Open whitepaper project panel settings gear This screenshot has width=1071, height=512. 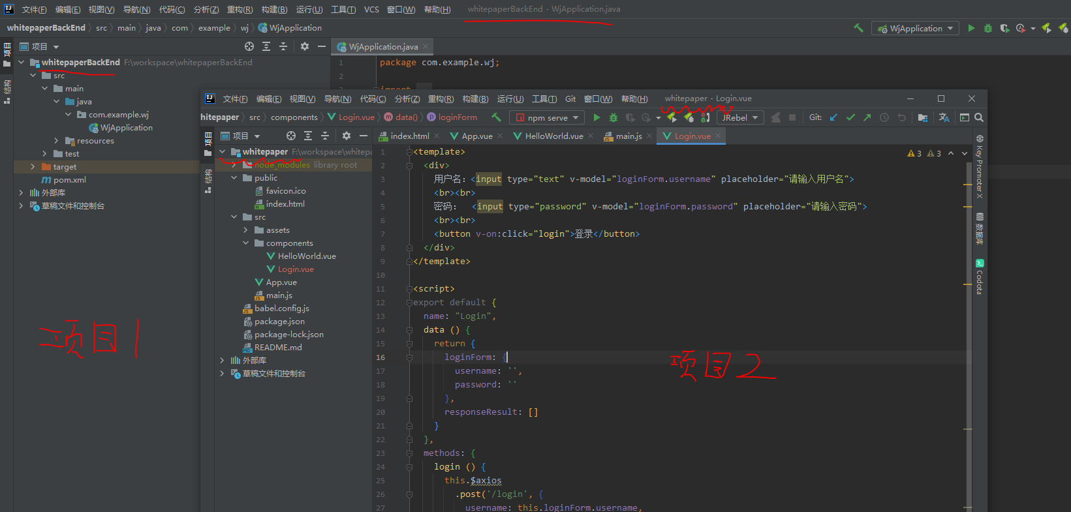(347, 136)
